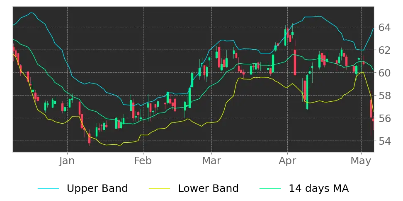Image resolution: width=403 pixels, height=201 pixels.
Task: Select the Feb x-axis label
Action: tap(143, 161)
